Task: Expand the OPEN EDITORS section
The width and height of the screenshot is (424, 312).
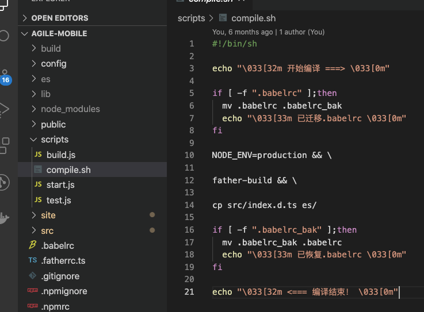Action: click(x=25, y=18)
